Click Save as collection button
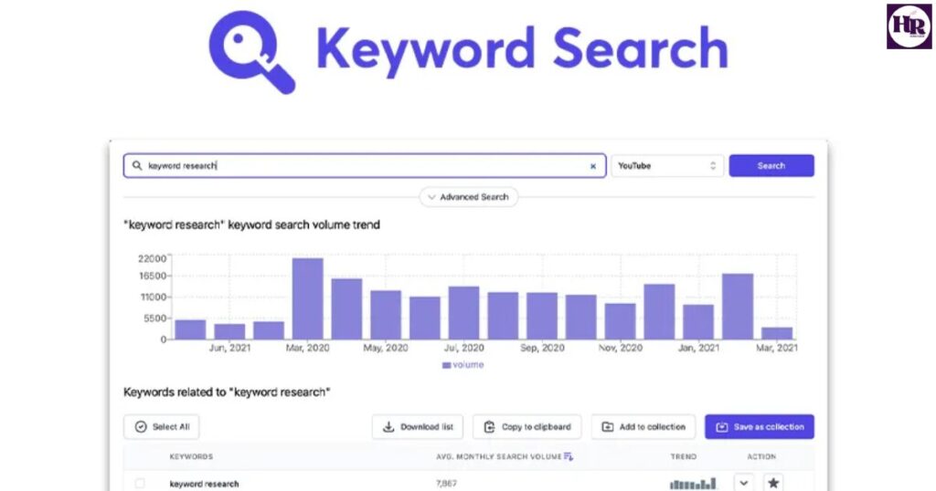 click(760, 426)
